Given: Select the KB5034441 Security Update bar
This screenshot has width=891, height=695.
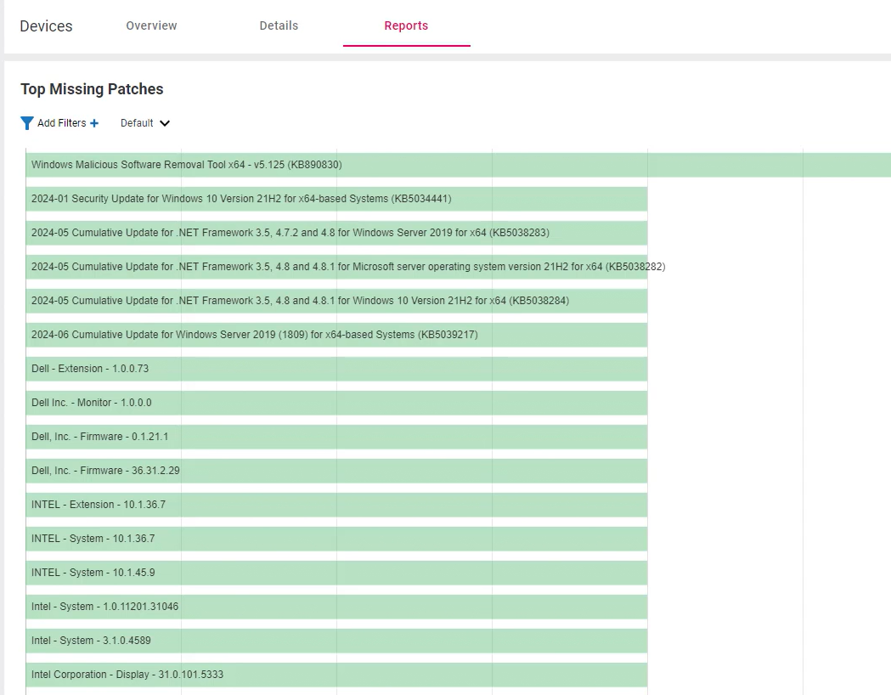Looking at the screenshot, I should point(336,199).
